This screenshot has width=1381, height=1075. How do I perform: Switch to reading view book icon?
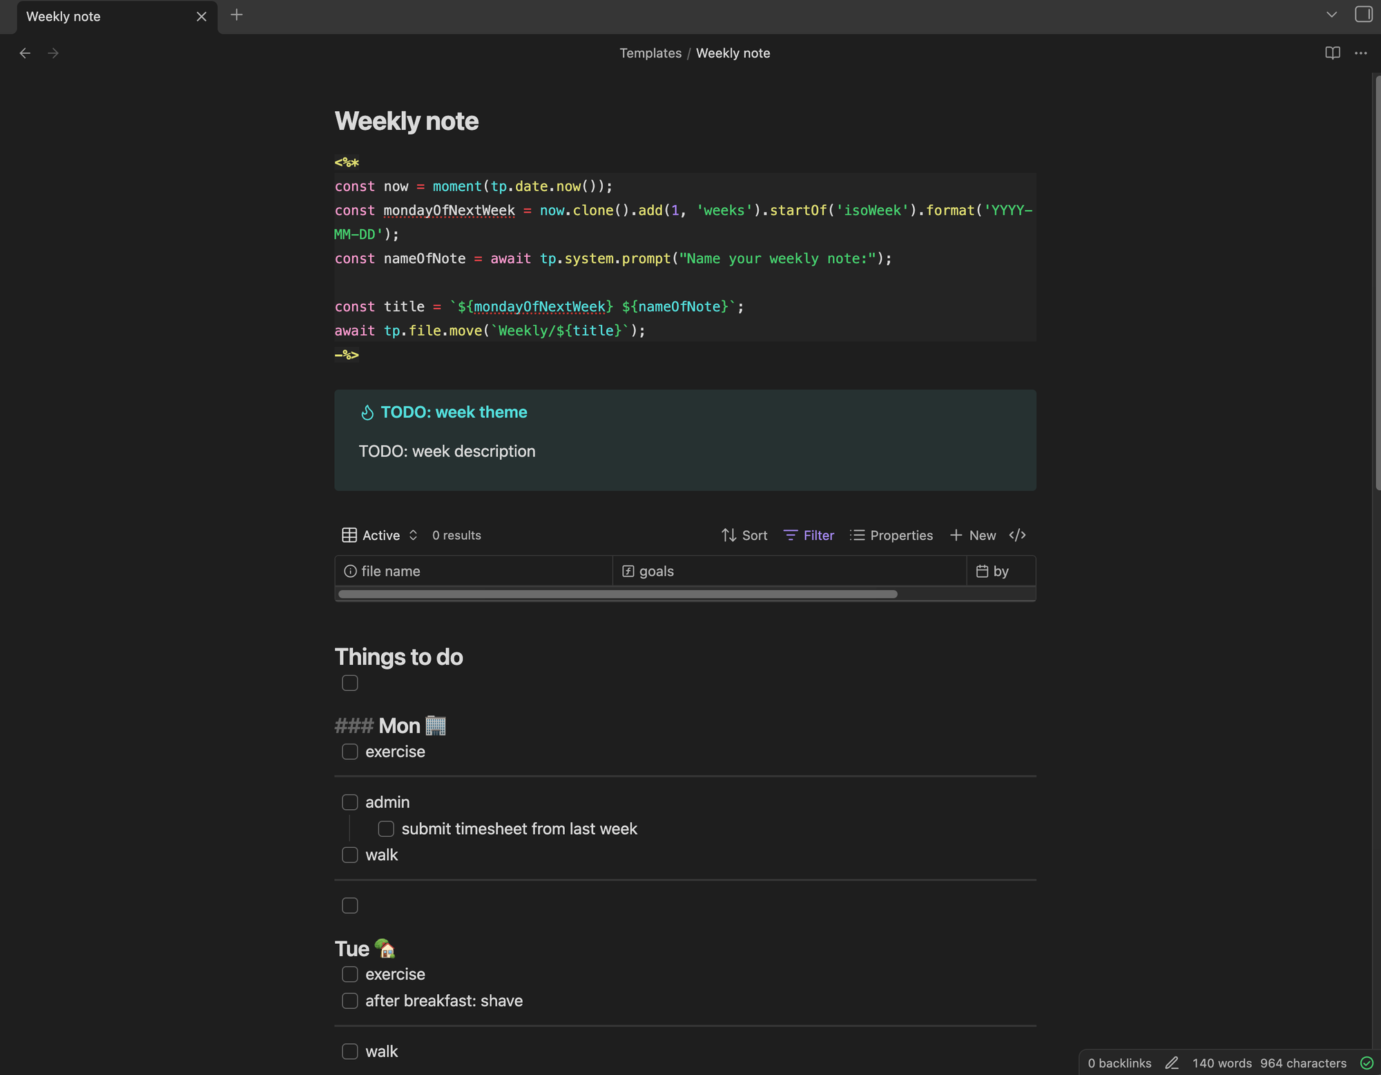(1333, 53)
